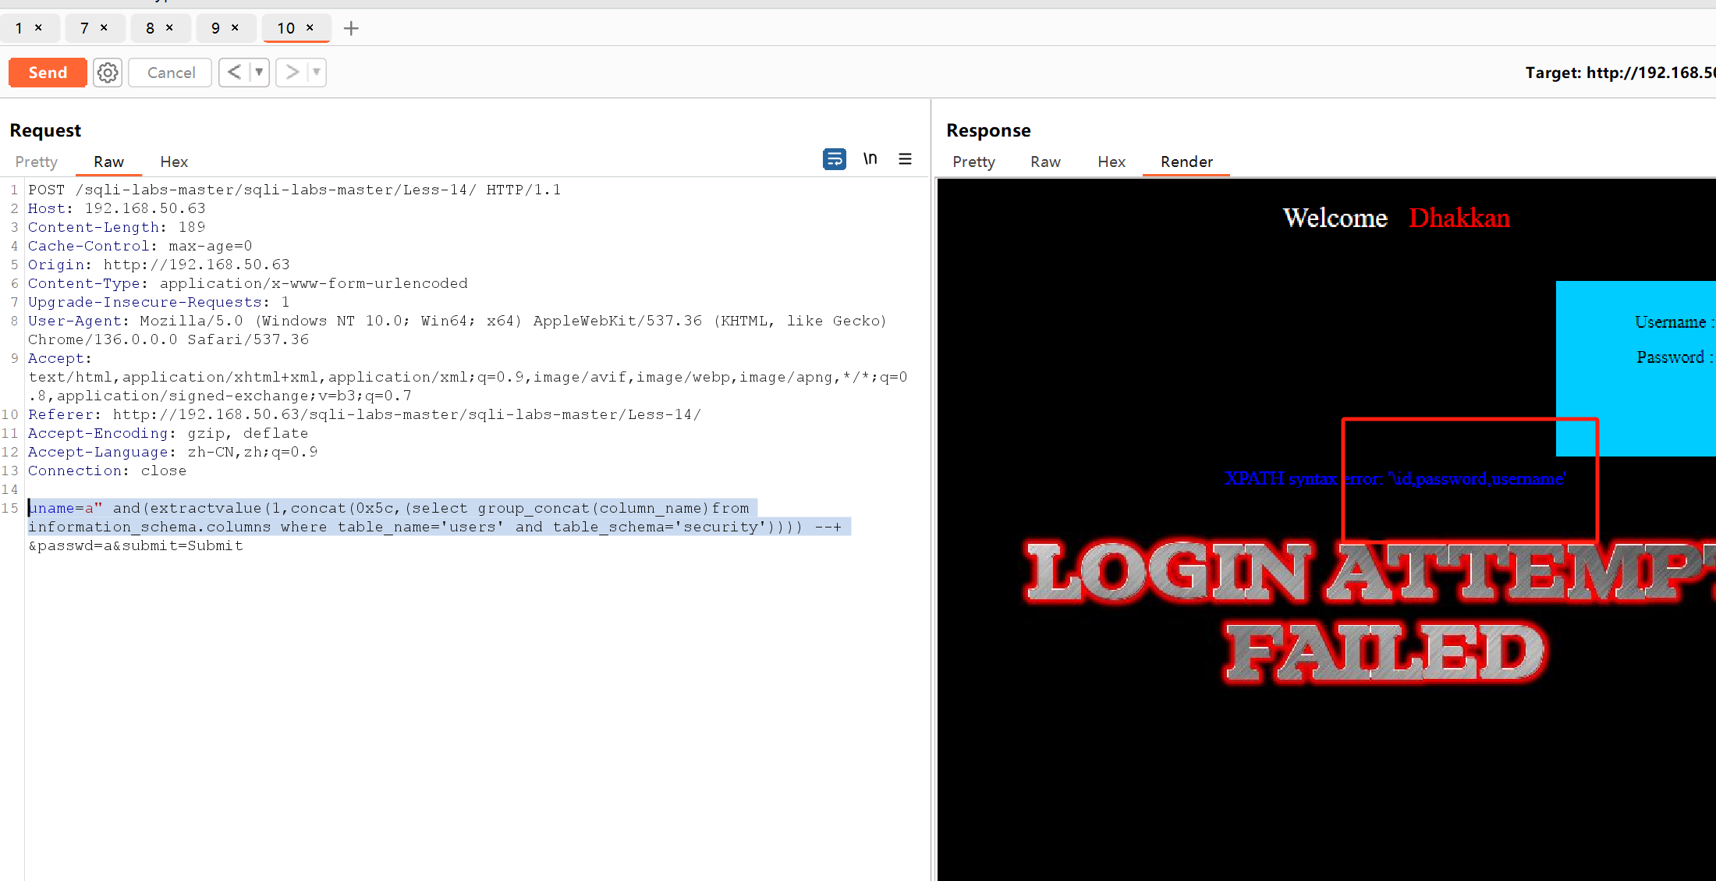The height and width of the screenshot is (881, 1716).
Task: Close Repeater tab 10
Action: point(310,28)
